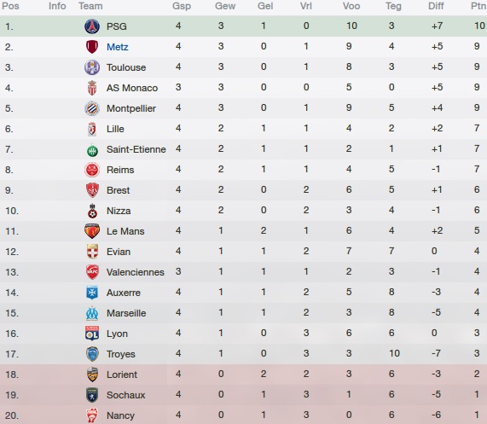Sort standings by Gew column
487x424 pixels.
[x=225, y=6]
